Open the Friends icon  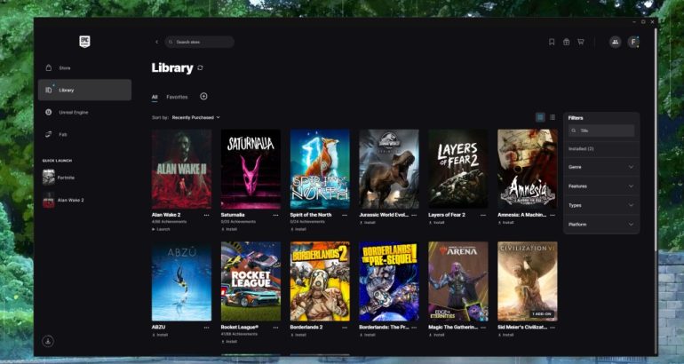click(x=615, y=42)
